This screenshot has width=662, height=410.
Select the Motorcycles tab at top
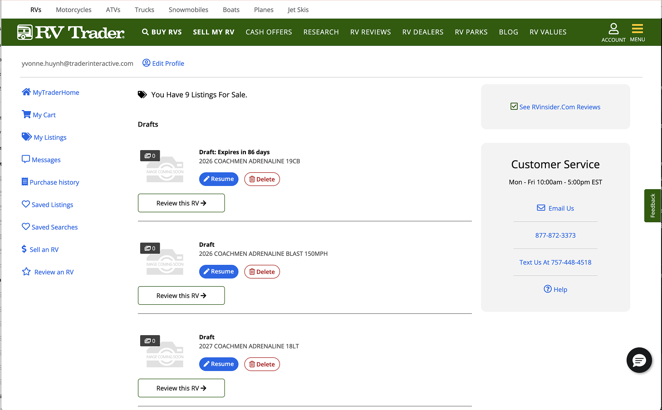point(74,10)
